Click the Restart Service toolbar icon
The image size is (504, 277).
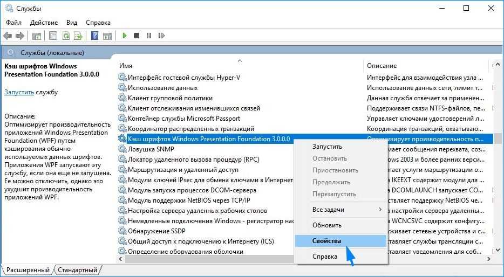(x=160, y=36)
